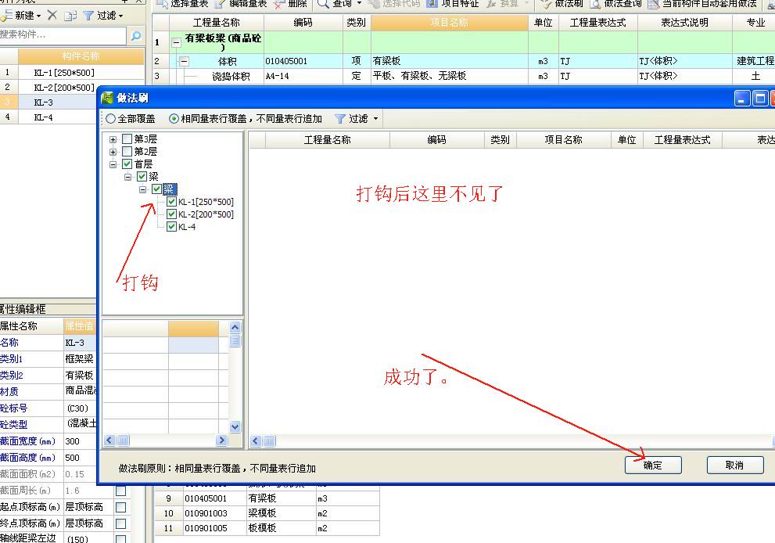Click 选择量表 in the top toolbar
The height and width of the screenshot is (543, 775).
point(182,4)
